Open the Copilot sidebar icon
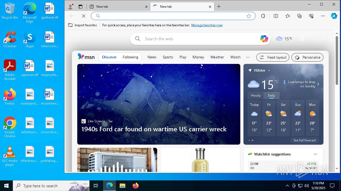 334,16
